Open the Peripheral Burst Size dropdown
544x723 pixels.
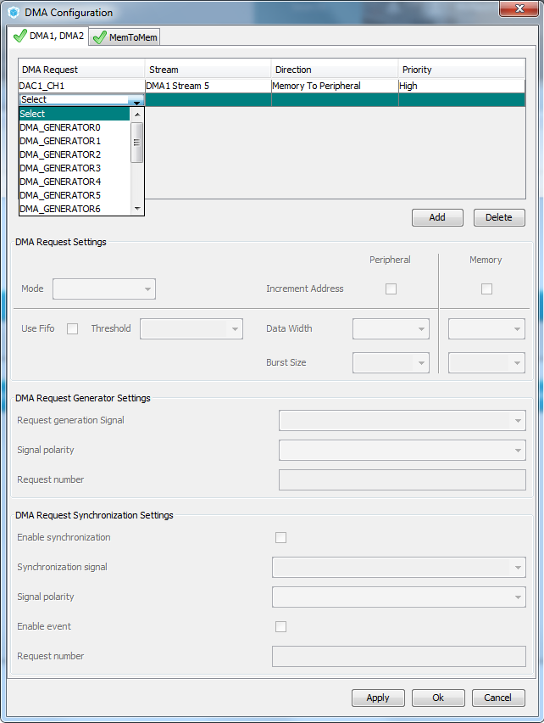pyautogui.click(x=391, y=363)
